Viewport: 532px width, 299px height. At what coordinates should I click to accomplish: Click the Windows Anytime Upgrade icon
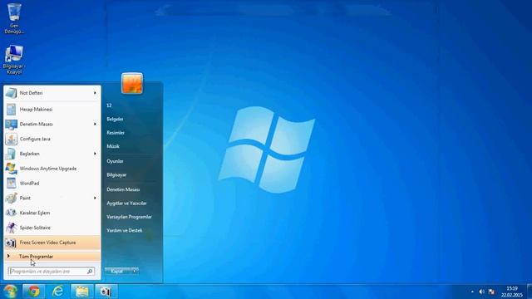pos(11,169)
